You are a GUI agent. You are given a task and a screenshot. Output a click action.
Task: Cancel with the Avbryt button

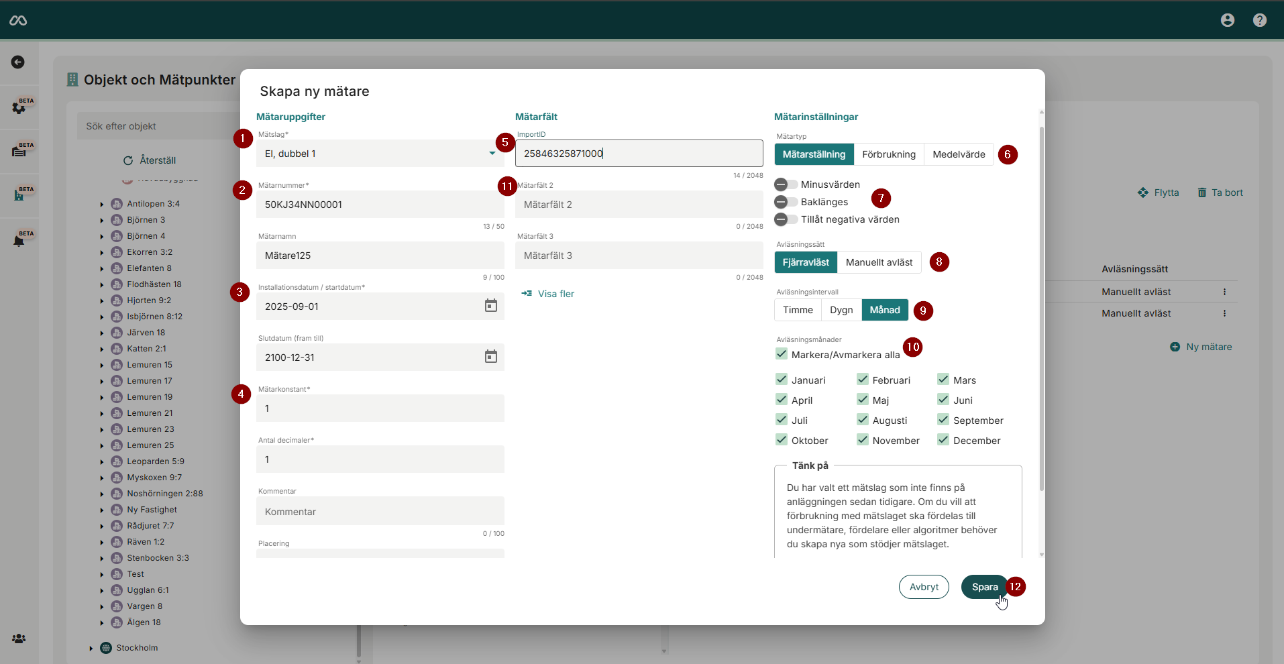point(923,587)
